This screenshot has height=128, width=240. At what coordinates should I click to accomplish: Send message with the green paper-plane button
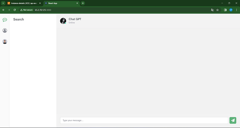tap(233, 120)
